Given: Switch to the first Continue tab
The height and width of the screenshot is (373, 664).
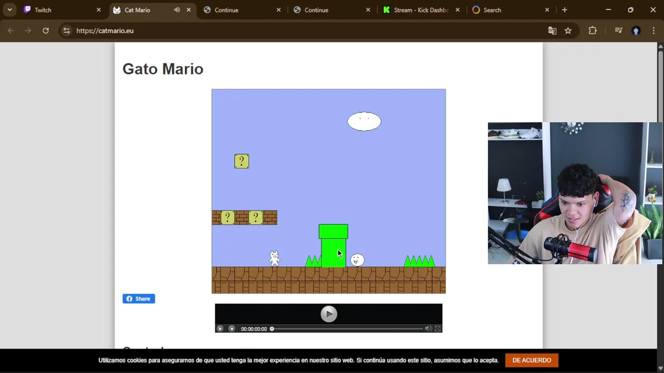Looking at the screenshot, I should point(242,10).
